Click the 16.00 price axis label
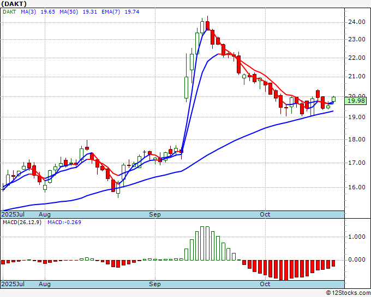 [356, 187]
